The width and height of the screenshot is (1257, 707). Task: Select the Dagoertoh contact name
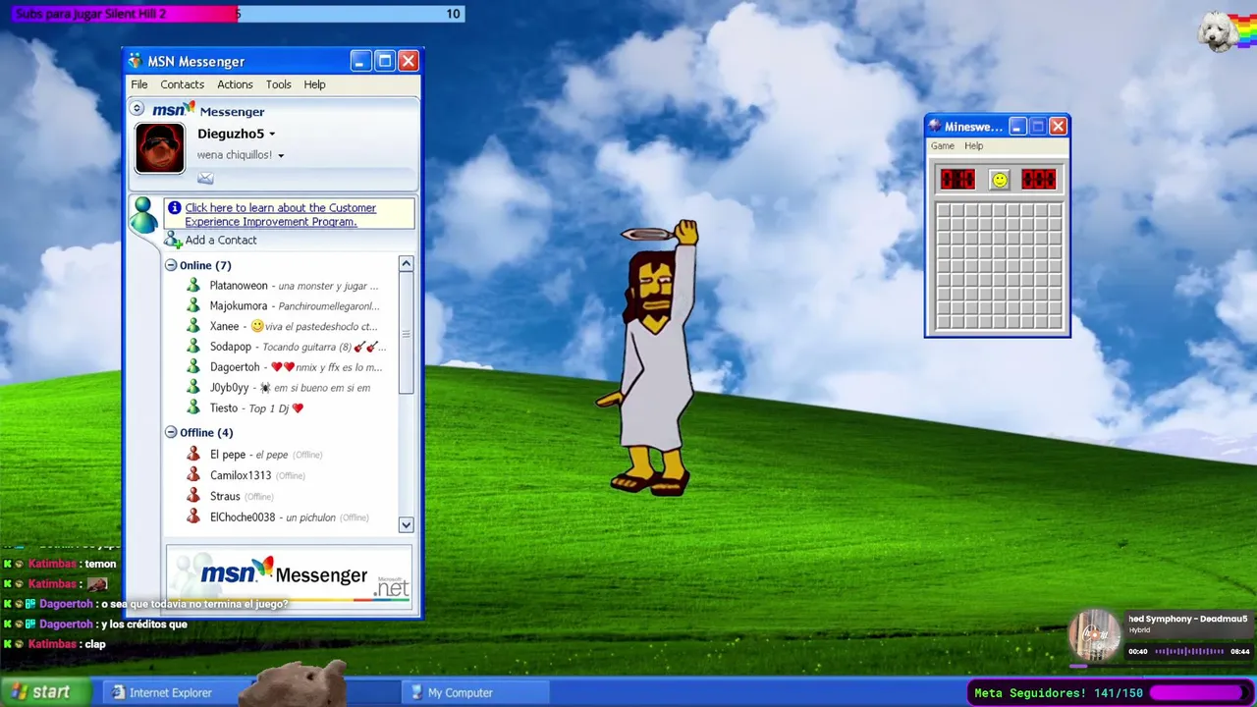click(235, 366)
